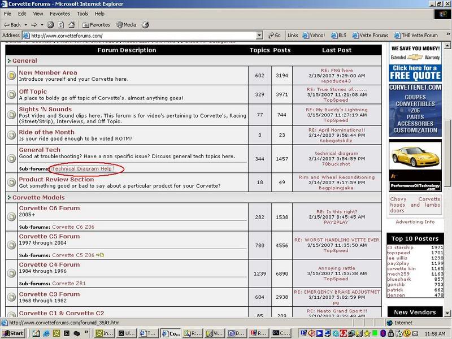Open the Technical Diagram Help sub-forum

pyautogui.click(x=82, y=169)
